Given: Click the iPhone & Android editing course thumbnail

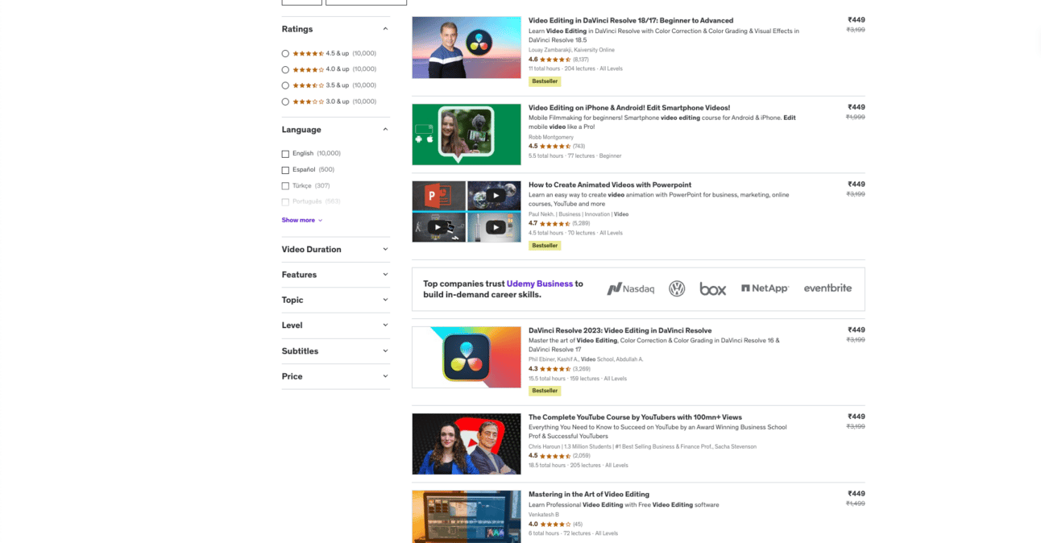Looking at the screenshot, I should coord(467,135).
